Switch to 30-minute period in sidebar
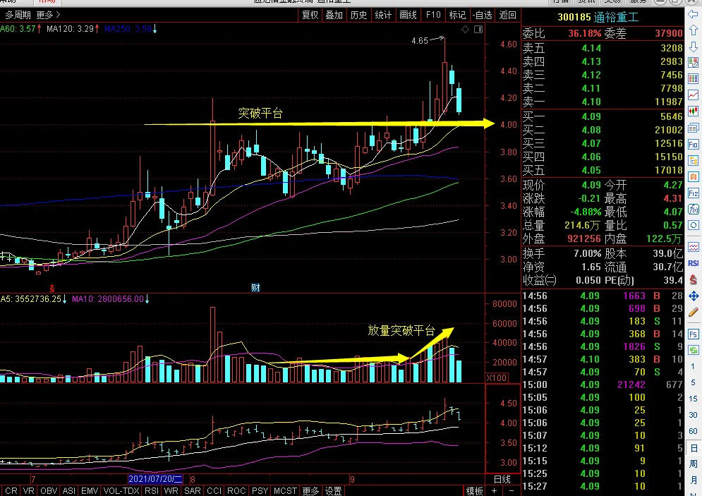 (693, 415)
